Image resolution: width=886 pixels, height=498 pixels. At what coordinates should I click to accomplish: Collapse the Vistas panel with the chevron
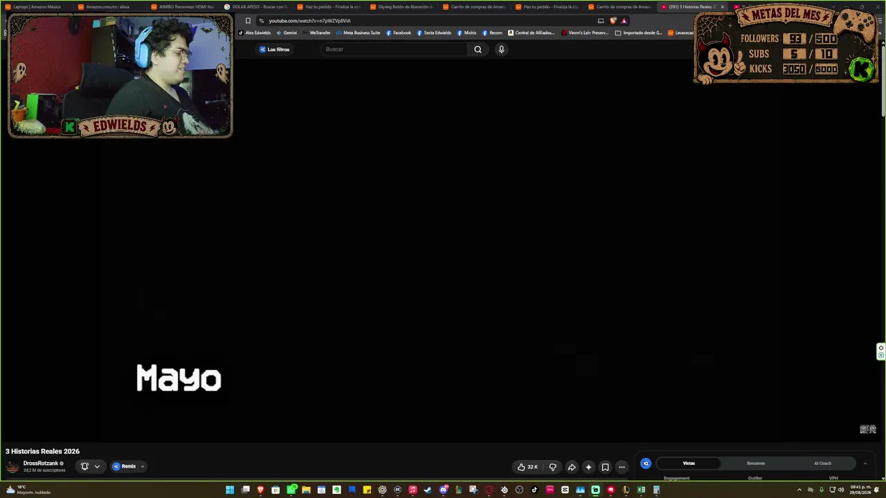[x=865, y=463]
